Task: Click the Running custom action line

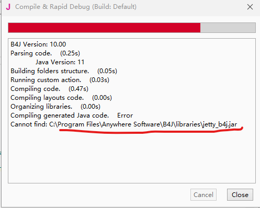Action: point(60,80)
